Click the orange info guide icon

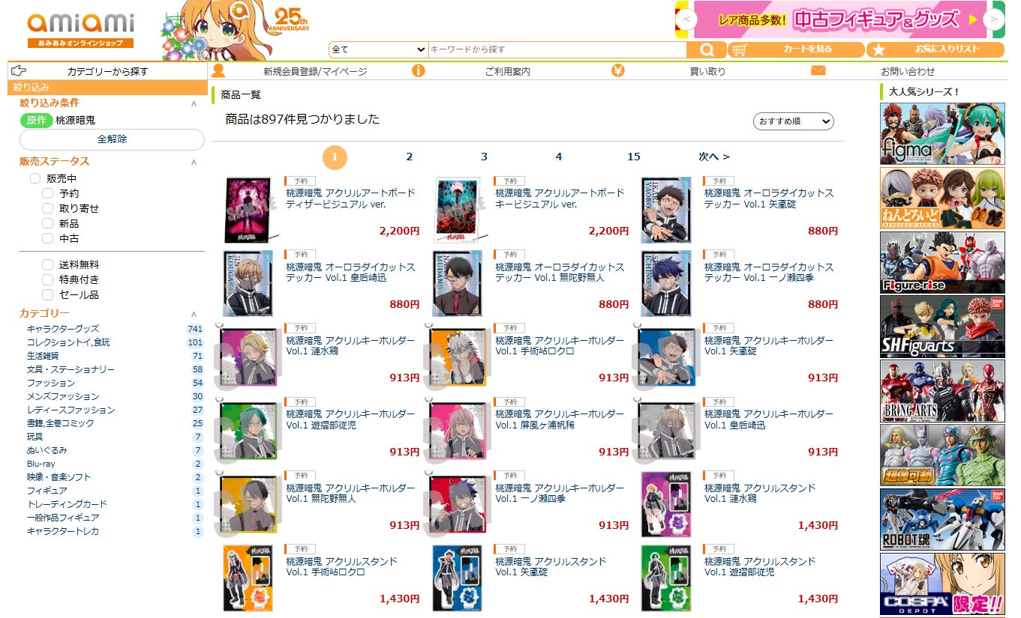click(419, 71)
